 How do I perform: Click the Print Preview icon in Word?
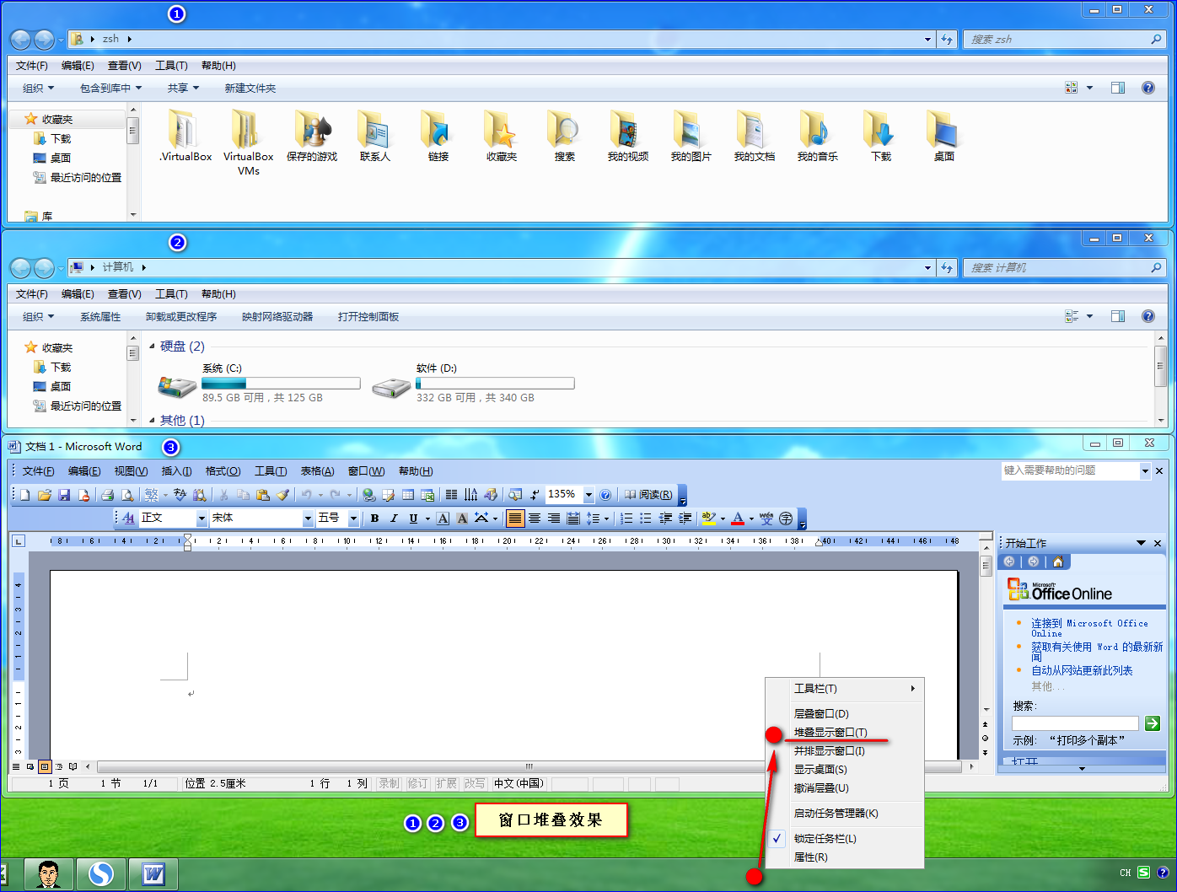(x=127, y=495)
